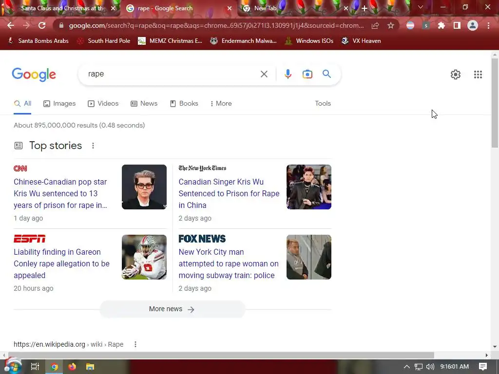Open the Windows ISOs bookmark
This screenshot has width=499, height=374.
(309, 41)
